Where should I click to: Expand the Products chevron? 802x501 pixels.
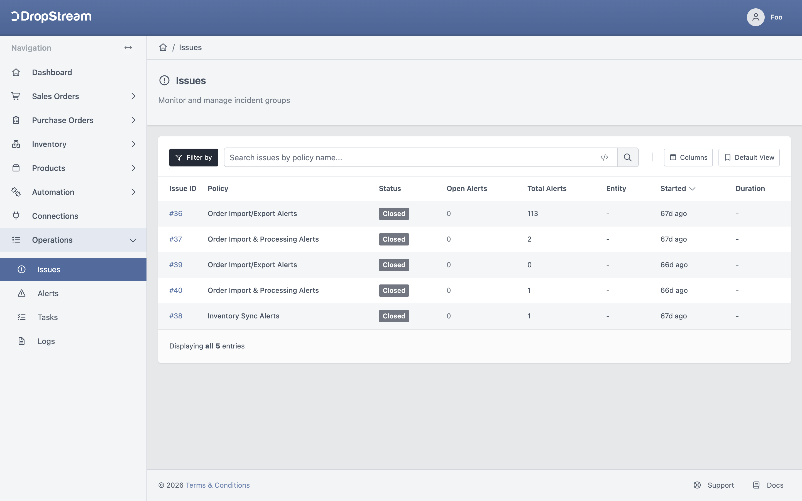tap(133, 168)
